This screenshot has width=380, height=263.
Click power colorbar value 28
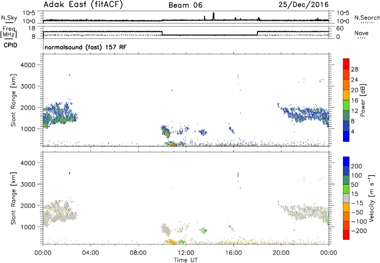click(354, 69)
